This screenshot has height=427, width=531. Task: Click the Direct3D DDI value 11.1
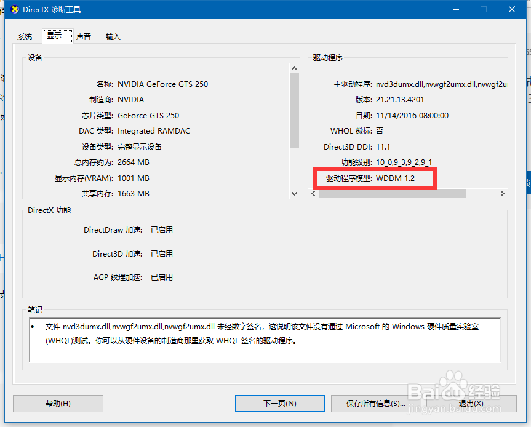[383, 147]
